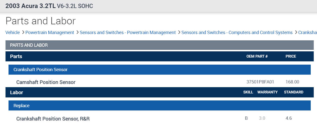This screenshot has height=133, width=317.
Task: Open the Powertrain Management breadcrumb link
Action: click(x=50, y=33)
